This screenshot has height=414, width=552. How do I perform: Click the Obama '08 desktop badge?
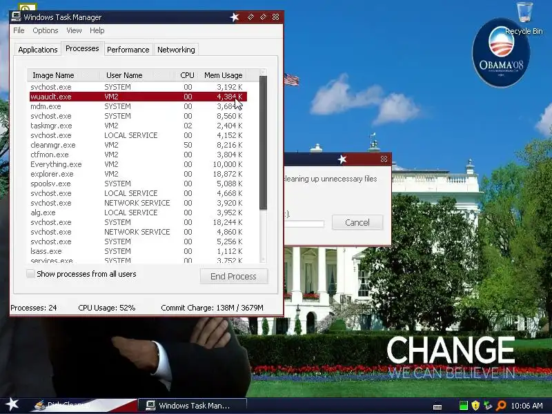(501, 52)
